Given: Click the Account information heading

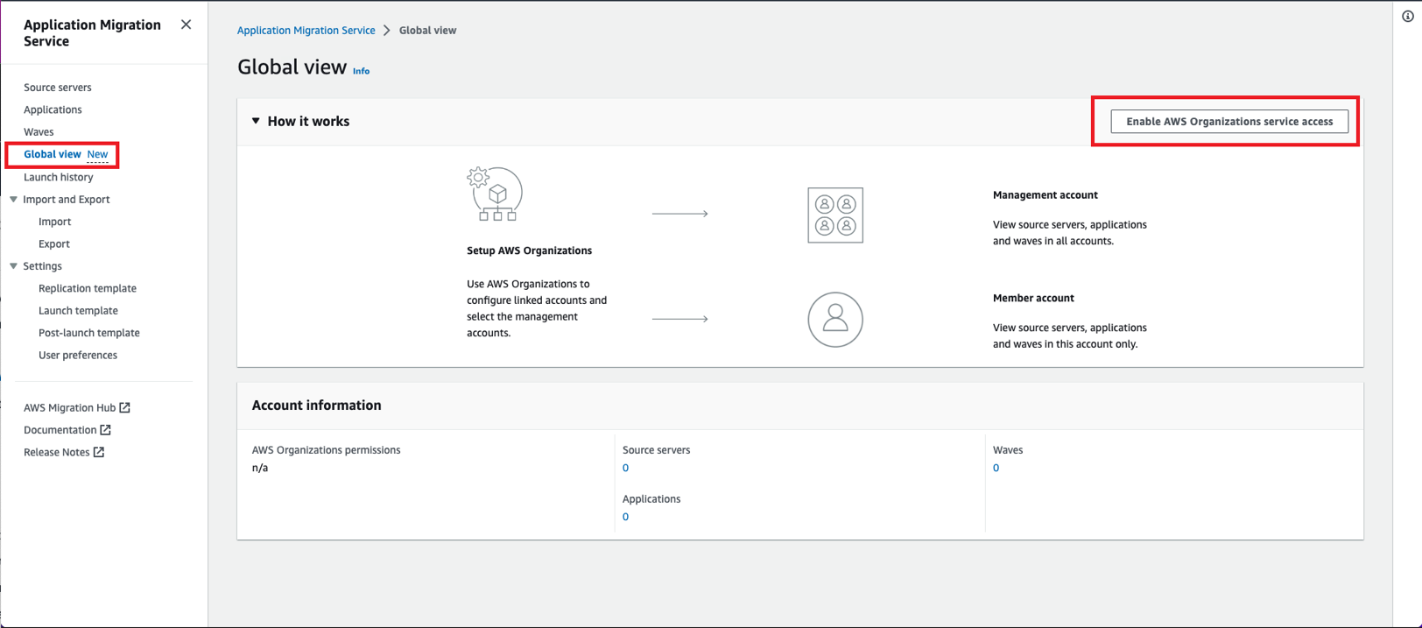Looking at the screenshot, I should [316, 406].
